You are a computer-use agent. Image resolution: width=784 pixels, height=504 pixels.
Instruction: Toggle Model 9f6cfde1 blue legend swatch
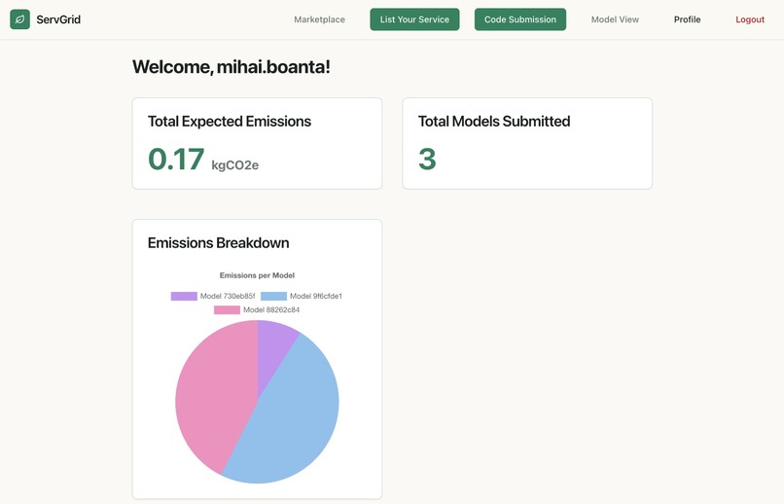point(273,296)
